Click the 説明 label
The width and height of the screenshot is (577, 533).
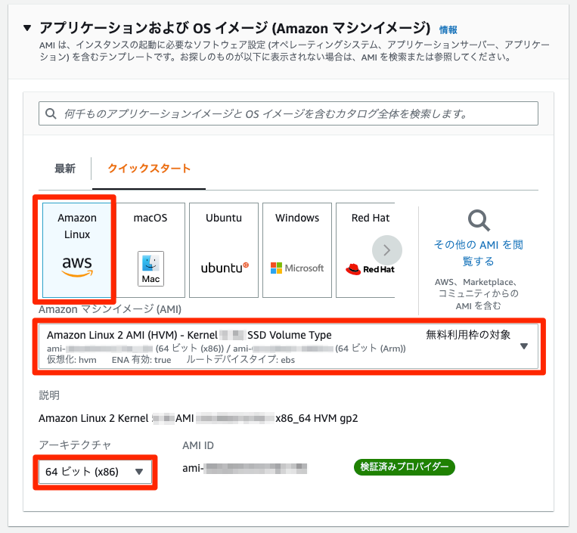click(x=49, y=395)
